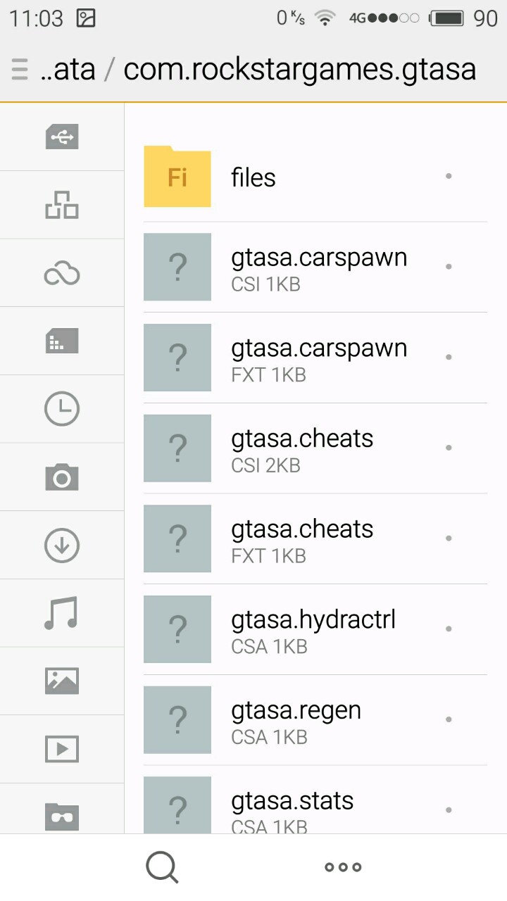Open cloud storage in the sidebar
Screen dimensions: 507x901
tap(62, 273)
